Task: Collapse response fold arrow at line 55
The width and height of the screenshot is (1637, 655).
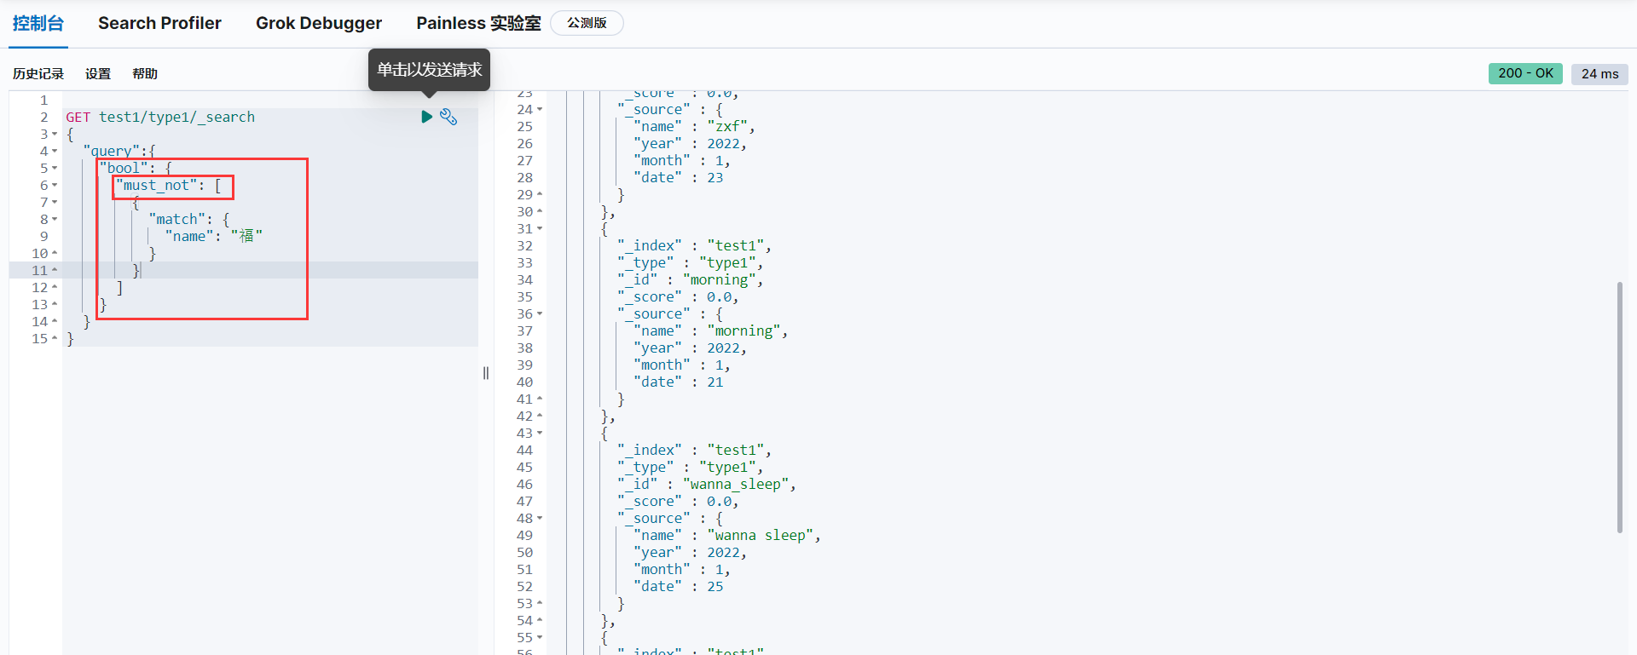Action: [x=540, y=638]
